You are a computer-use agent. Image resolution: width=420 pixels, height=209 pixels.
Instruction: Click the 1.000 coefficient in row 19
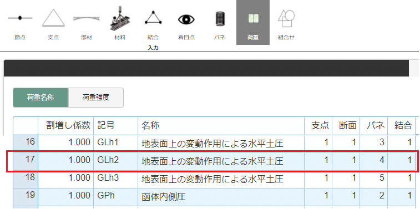66,197
